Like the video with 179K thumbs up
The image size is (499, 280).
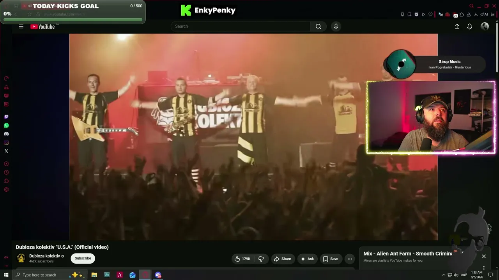click(242, 259)
